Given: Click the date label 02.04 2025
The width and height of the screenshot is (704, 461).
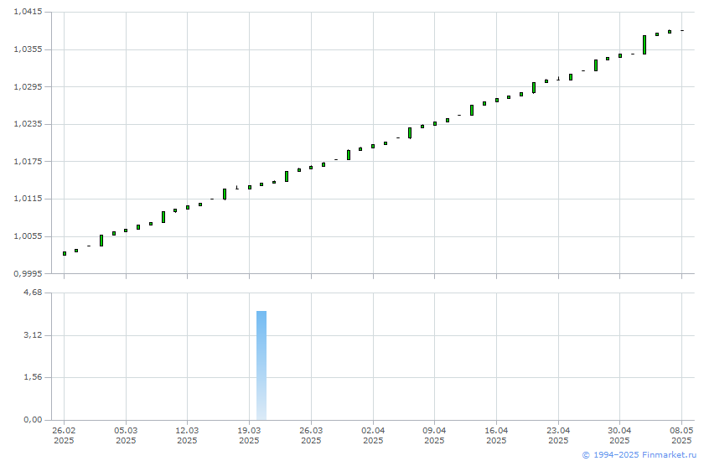Looking at the screenshot, I should coord(373,435).
